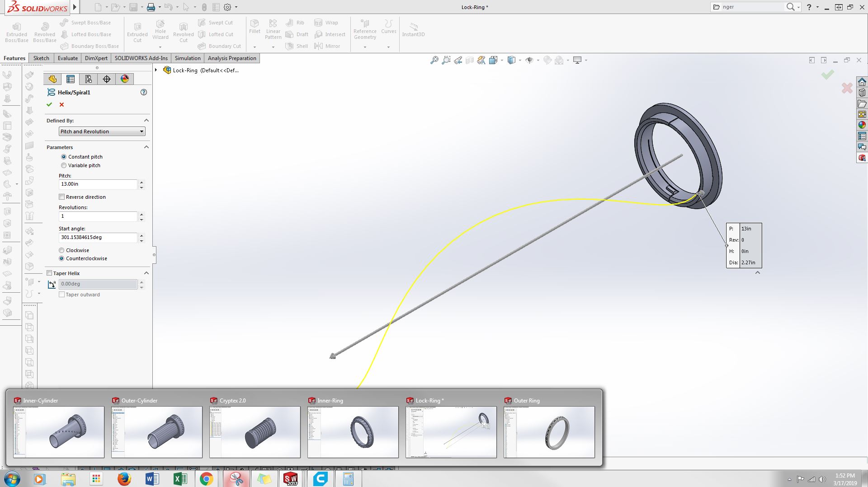This screenshot has height=487, width=868.
Task: Click the Print toolbar icon
Action: point(151,7)
